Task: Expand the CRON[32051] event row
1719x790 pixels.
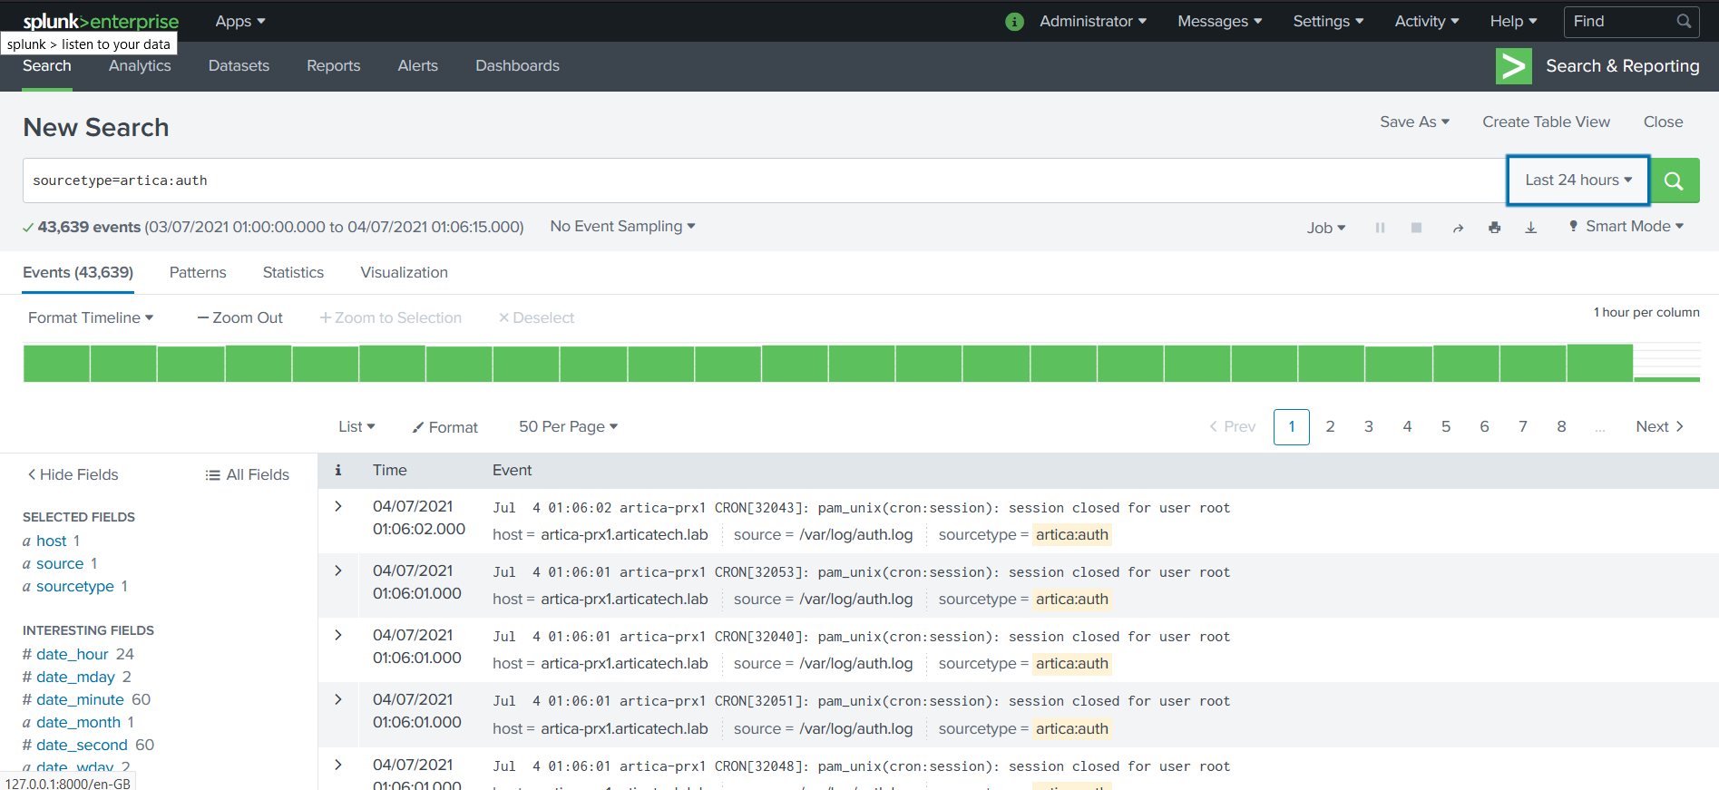Action: [x=338, y=699]
